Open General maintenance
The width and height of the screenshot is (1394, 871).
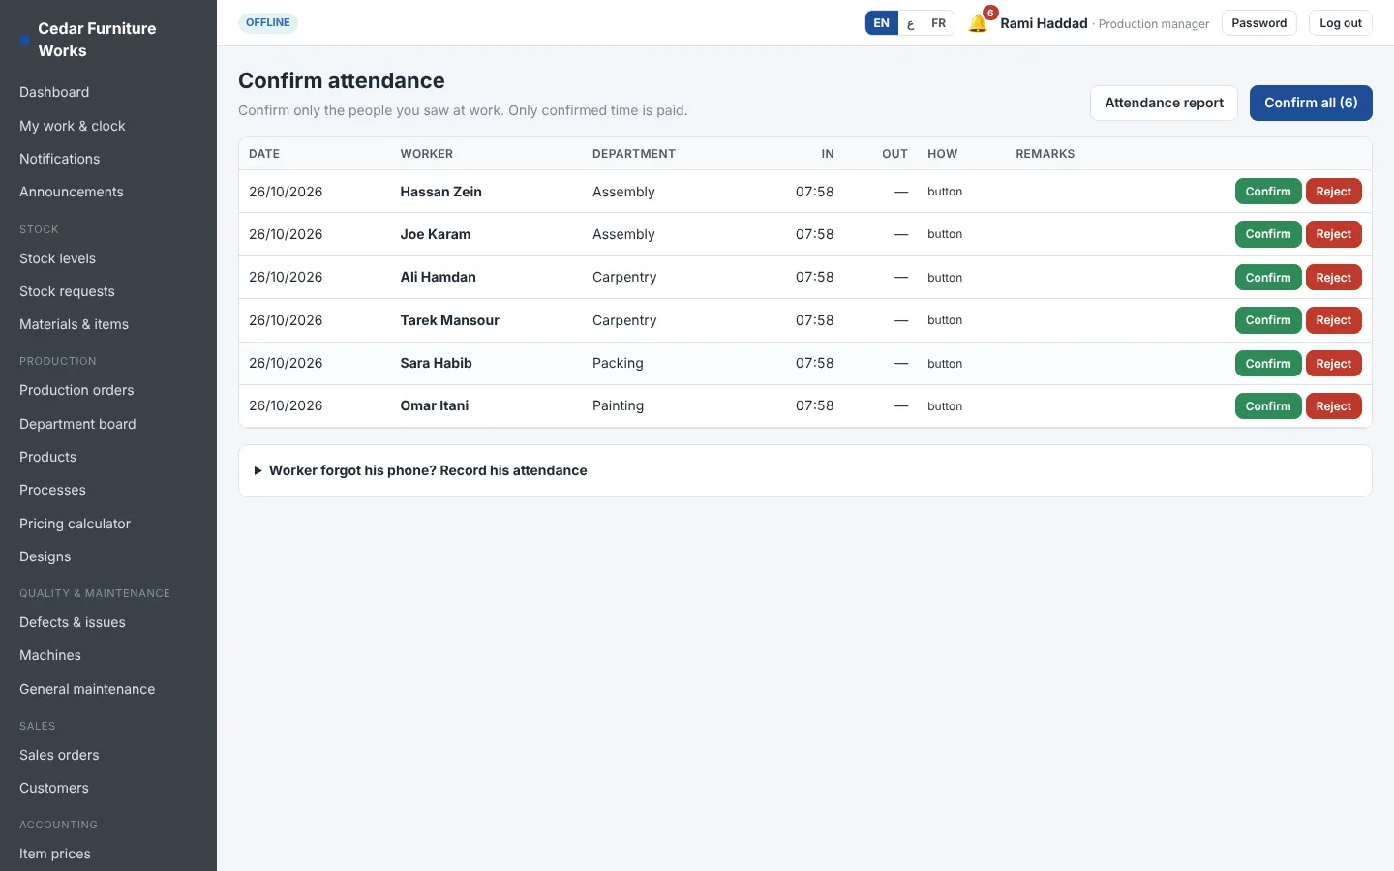click(x=108, y=689)
